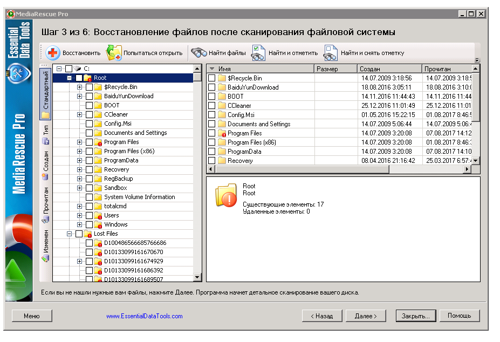
Task: Collapse the Lost Files node
Action: (69, 234)
